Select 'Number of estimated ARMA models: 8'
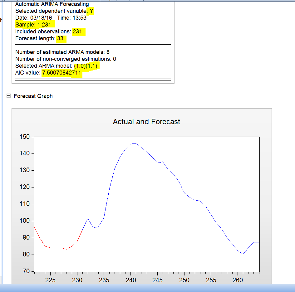This screenshot has height=292, width=295. 62,52
